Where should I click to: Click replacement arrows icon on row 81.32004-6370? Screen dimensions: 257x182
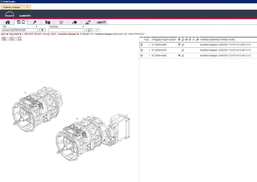click(183, 50)
